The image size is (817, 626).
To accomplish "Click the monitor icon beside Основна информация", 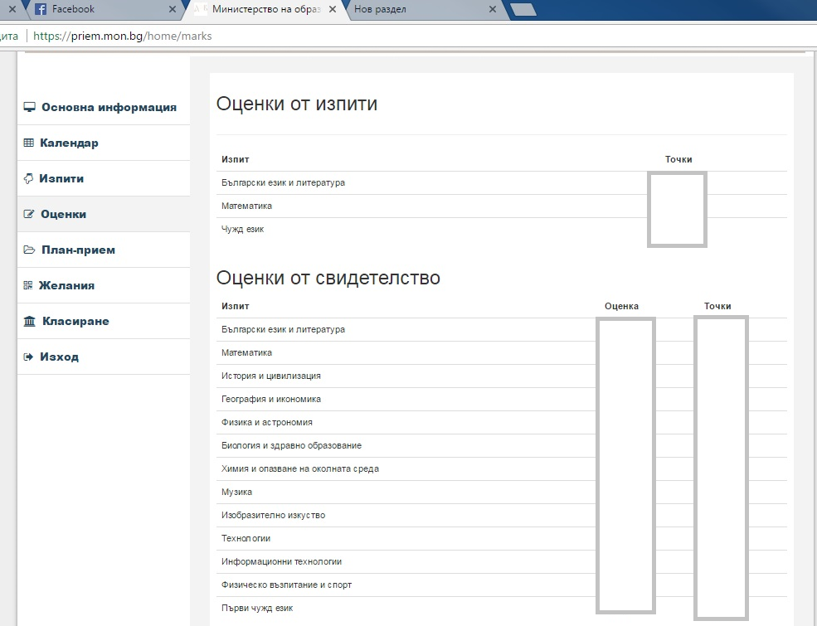I will pos(29,107).
